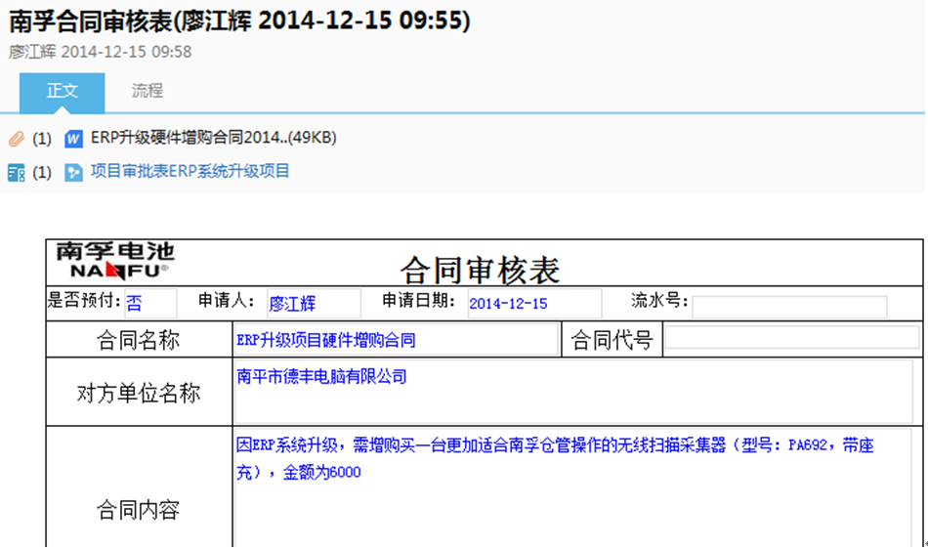Select the 正文 tab
Screen dimensions: 928x549
pos(63,91)
